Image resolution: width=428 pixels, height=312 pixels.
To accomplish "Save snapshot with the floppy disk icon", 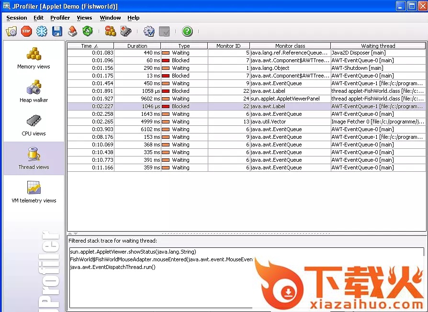I will click(x=57, y=32).
